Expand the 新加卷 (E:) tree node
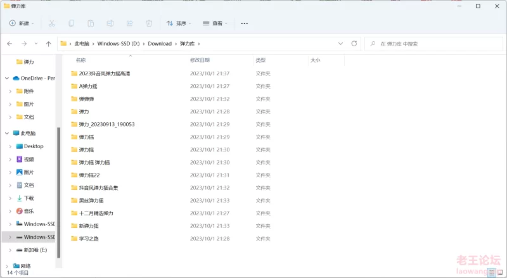The image size is (507, 278). [x=10, y=250]
